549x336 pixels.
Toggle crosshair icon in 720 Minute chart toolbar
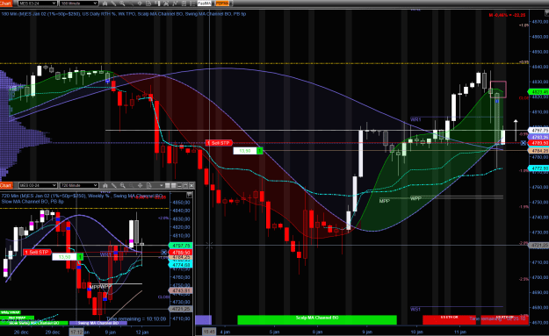(x=140, y=185)
